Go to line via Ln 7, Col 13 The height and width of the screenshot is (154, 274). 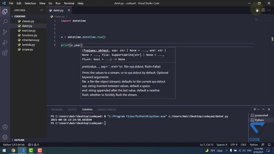206,145
